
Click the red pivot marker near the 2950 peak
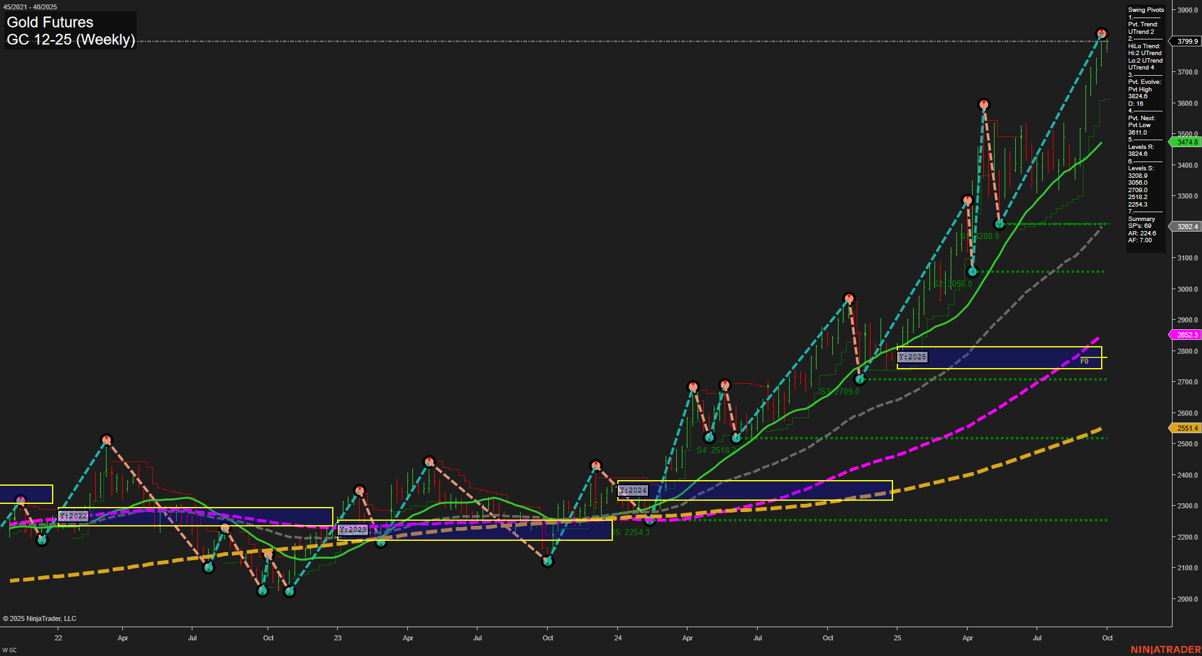click(849, 299)
